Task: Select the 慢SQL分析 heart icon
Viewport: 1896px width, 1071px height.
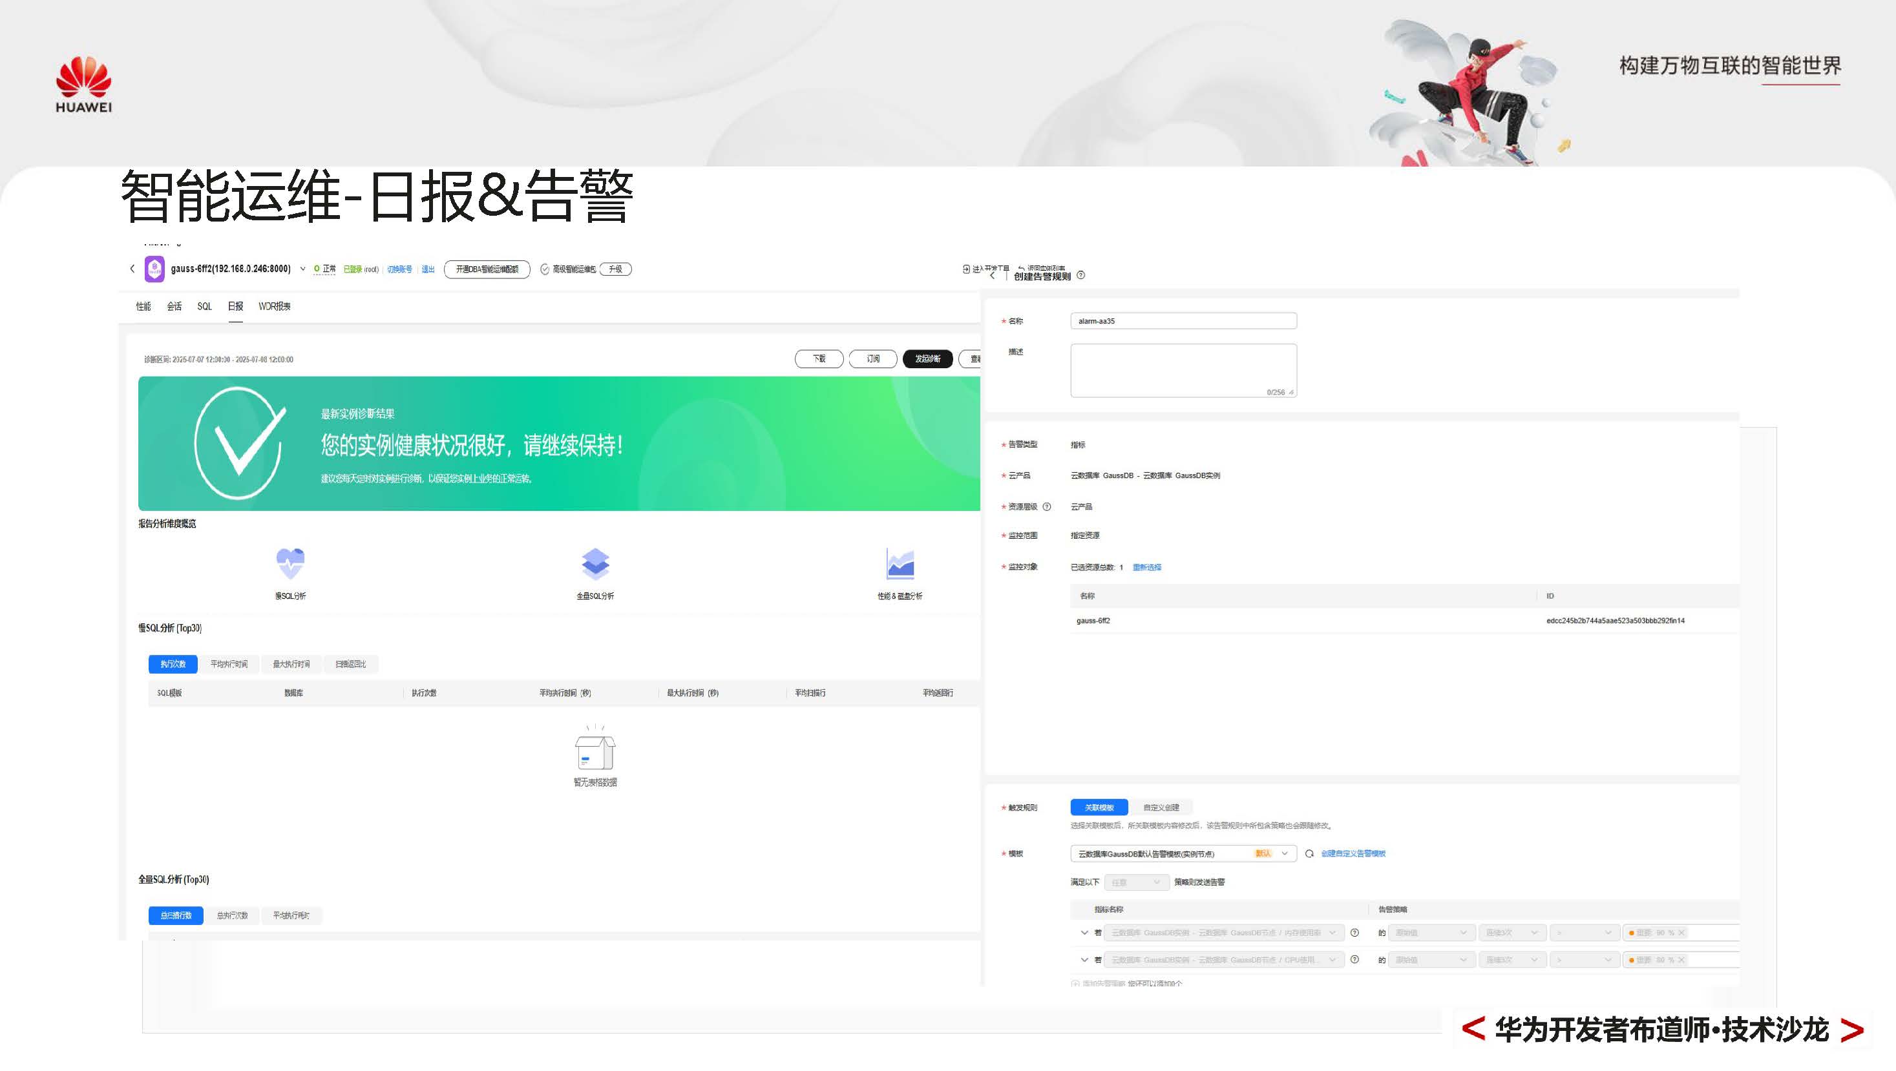Action: (x=290, y=561)
